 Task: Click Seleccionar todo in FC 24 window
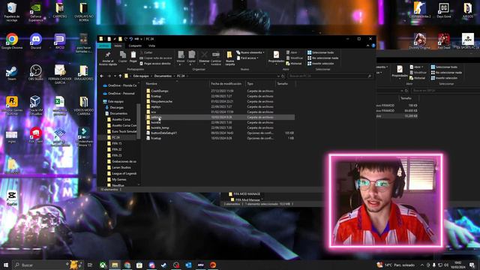(x=320, y=52)
